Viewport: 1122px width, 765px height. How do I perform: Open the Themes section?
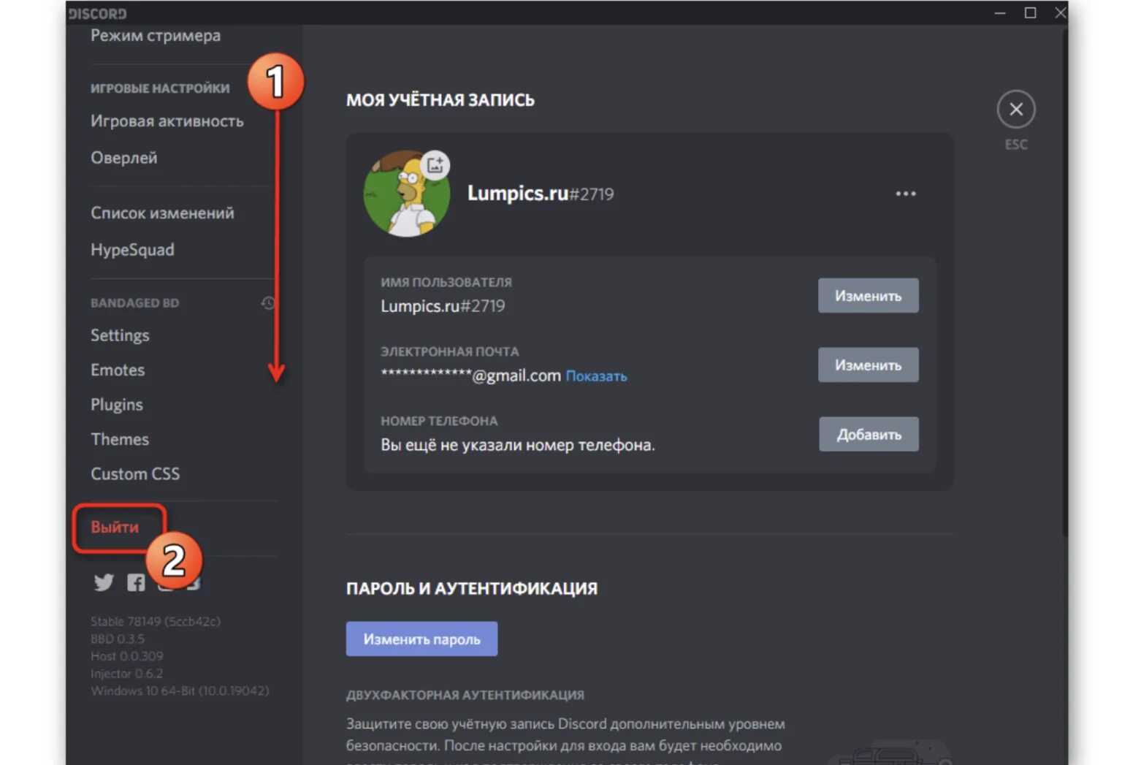pos(120,439)
